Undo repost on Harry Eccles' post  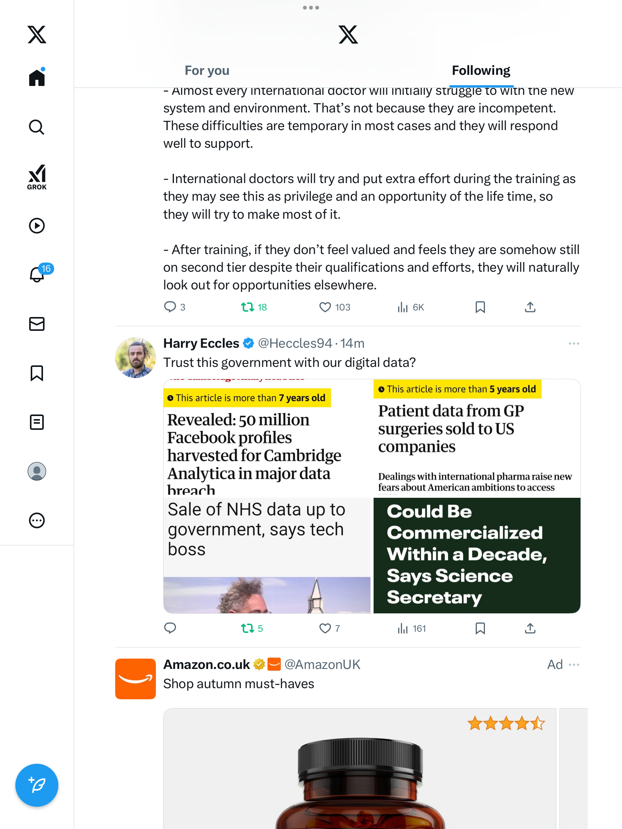point(248,628)
